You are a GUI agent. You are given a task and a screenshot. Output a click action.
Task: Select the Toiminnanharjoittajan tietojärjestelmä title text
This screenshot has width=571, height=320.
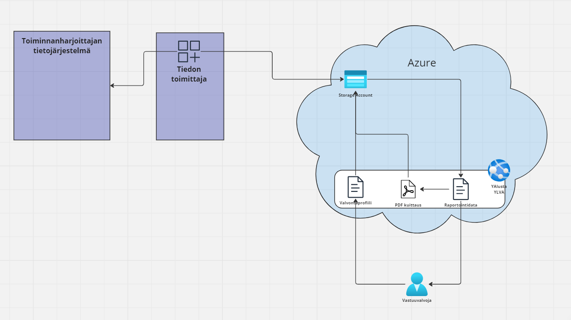[x=62, y=46]
